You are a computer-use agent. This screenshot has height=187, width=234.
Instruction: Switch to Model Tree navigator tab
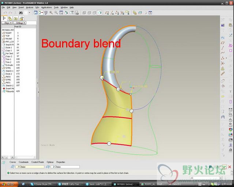tap(4, 18)
